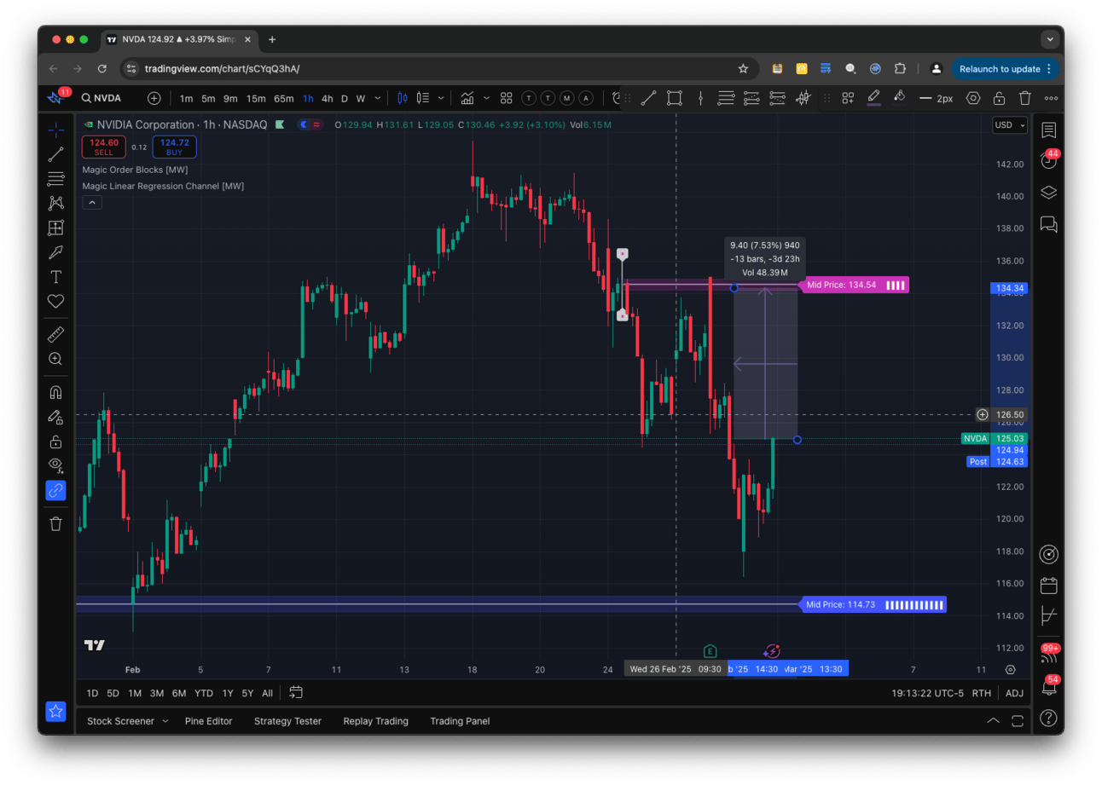Select the crosshair cursor tool
Screen dimensions: 1102x785
click(55, 130)
